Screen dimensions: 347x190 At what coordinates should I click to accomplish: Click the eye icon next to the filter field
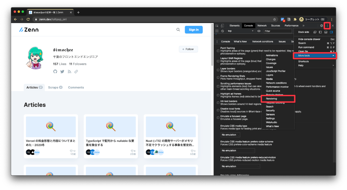coord(259,31)
